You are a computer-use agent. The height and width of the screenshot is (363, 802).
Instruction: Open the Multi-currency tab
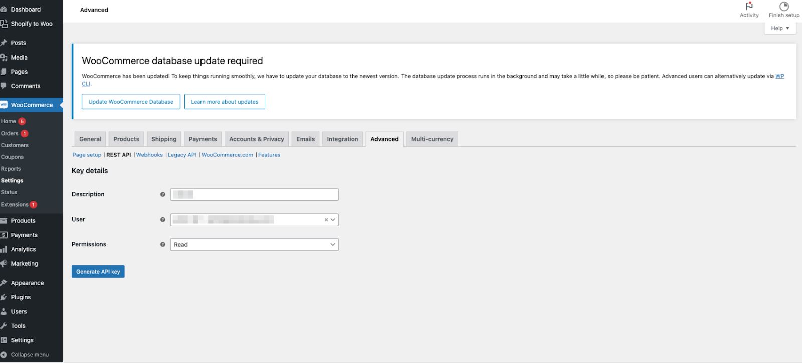(432, 139)
